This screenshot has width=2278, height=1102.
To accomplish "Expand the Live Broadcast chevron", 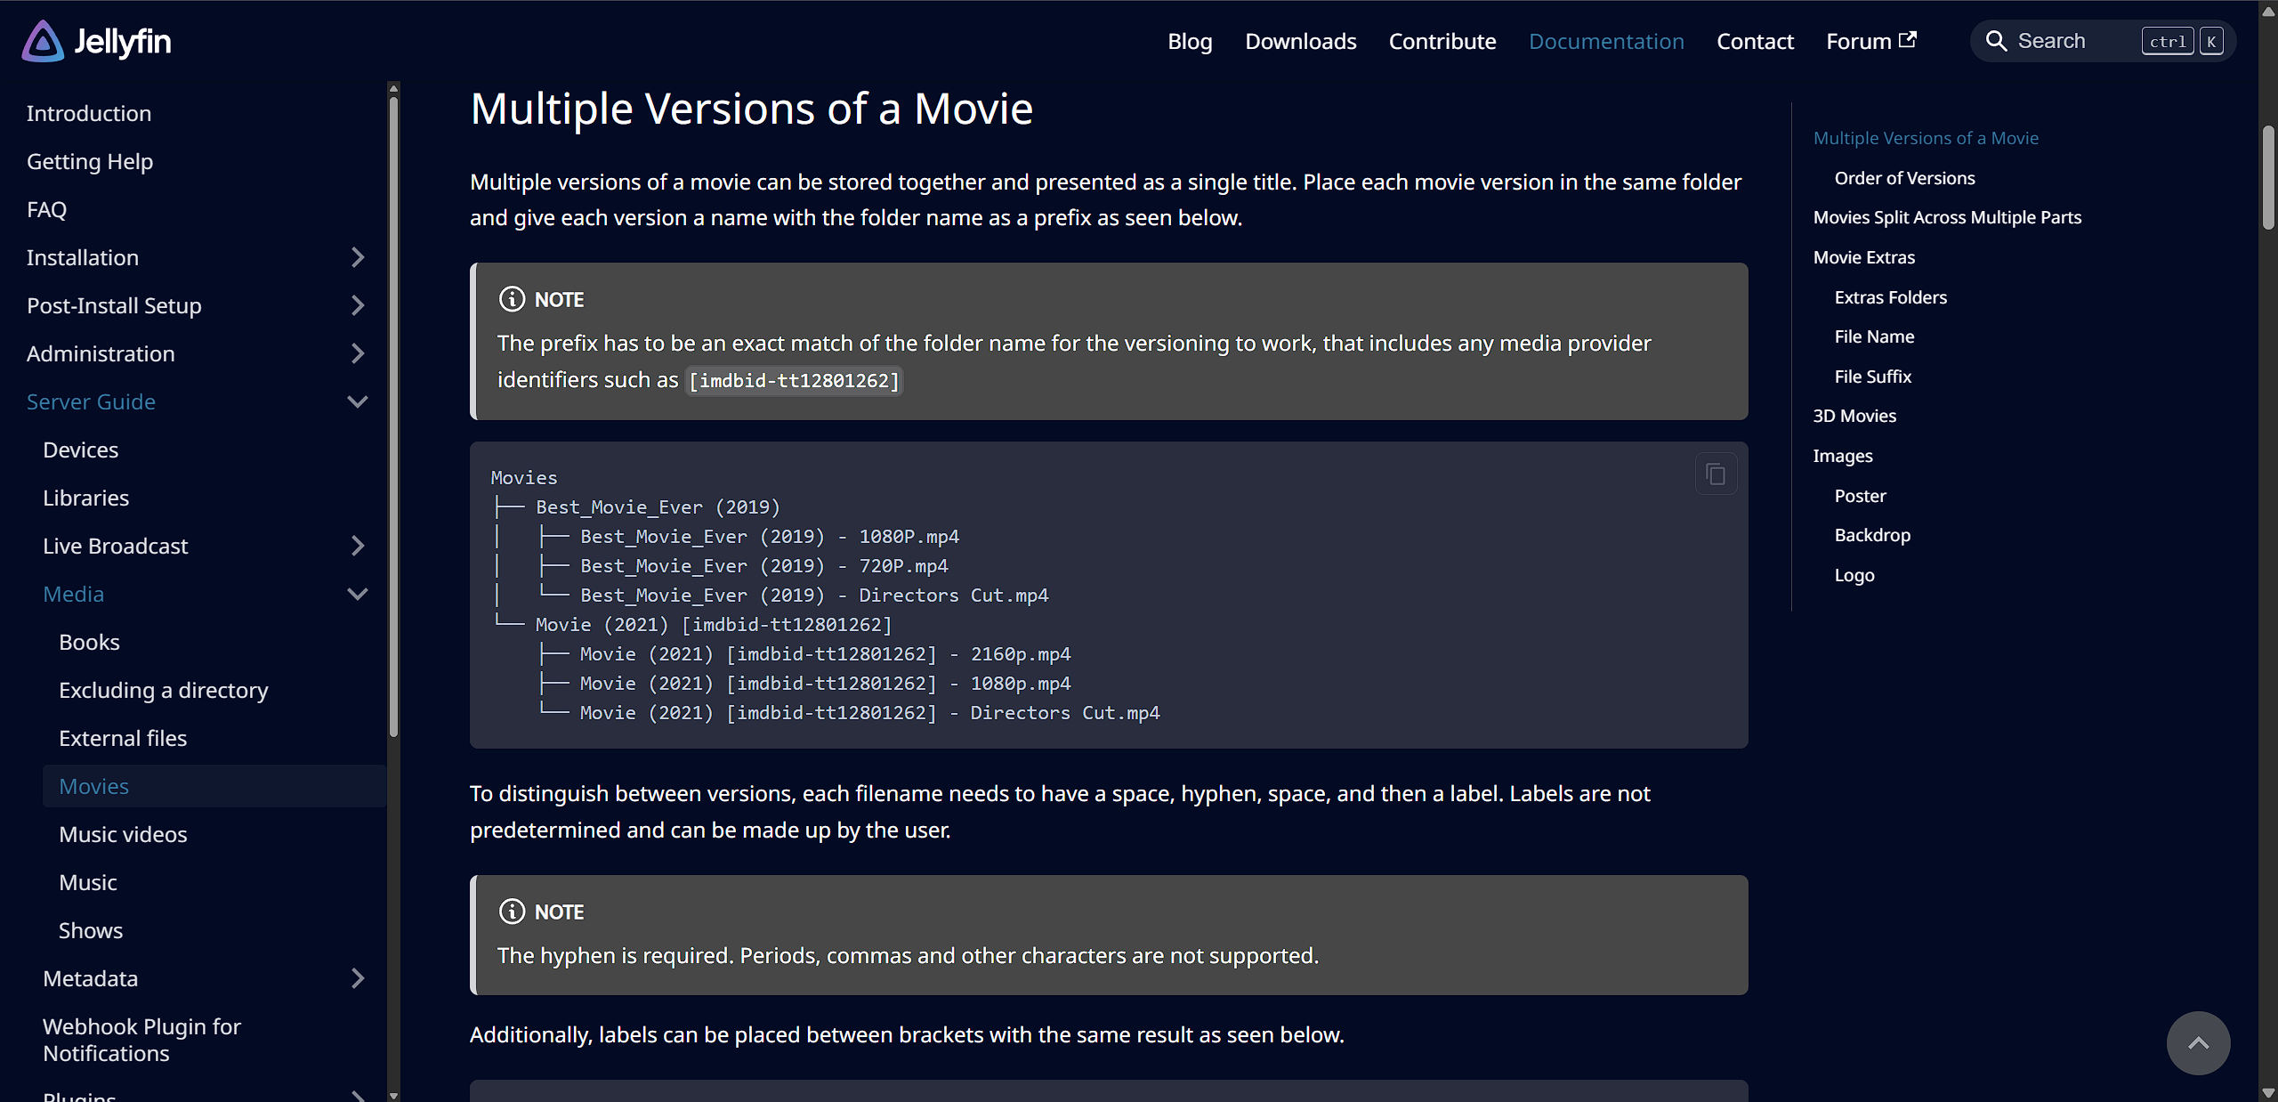I will tap(358, 546).
